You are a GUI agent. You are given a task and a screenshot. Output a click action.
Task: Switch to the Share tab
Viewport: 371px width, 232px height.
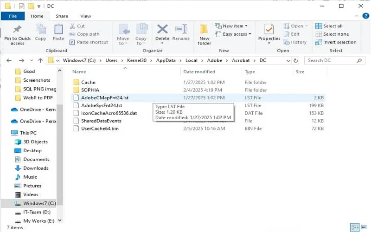62,16
